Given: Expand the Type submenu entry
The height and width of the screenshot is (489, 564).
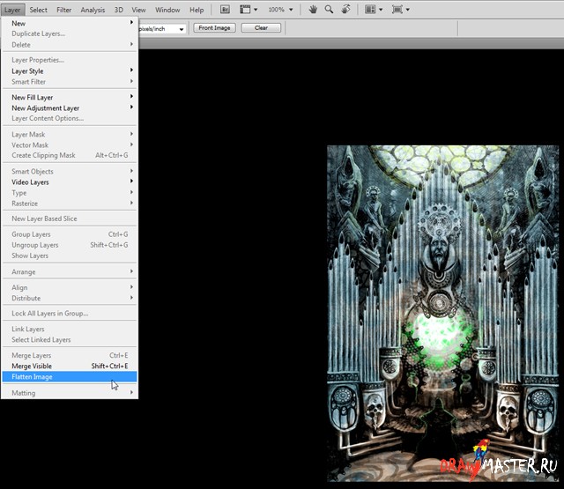Looking at the screenshot, I should click(70, 193).
